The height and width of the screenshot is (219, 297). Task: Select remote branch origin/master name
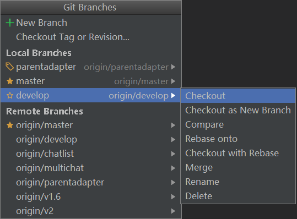click(44, 125)
